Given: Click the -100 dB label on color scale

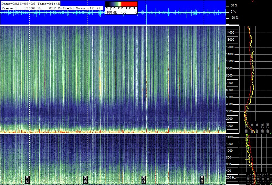Looking at the screenshot, I should 111,13.
